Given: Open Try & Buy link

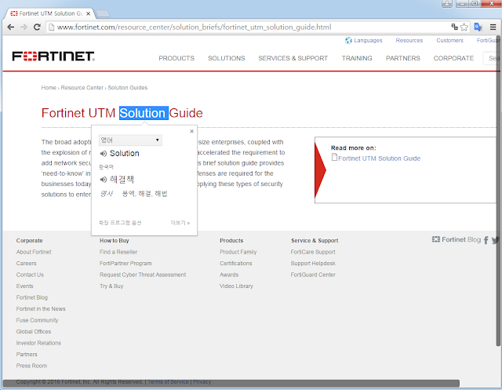Looking at the screenshot, I should tap(111, 286).
